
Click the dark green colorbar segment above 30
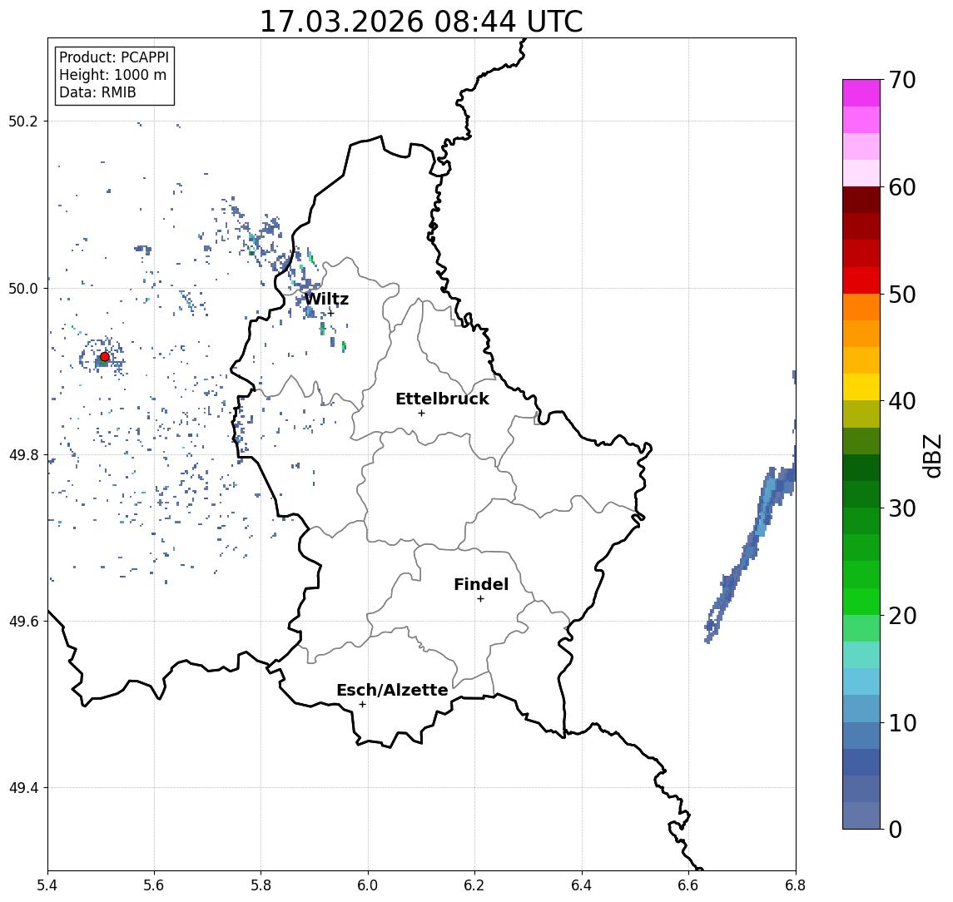point(861,494)
